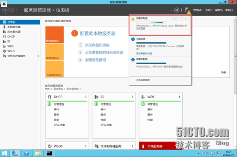The width and height of the screenshot is (237, 157).
Task: Click 事件 in the DHCP tile
Action: [x=56, y=110]
